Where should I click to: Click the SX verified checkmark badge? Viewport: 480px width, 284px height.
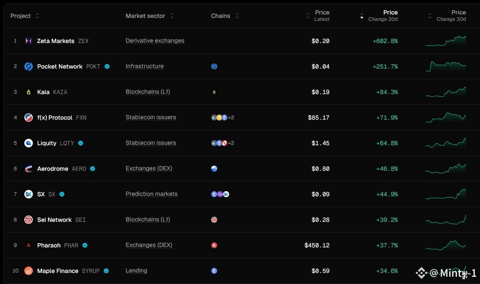(62, 194)
